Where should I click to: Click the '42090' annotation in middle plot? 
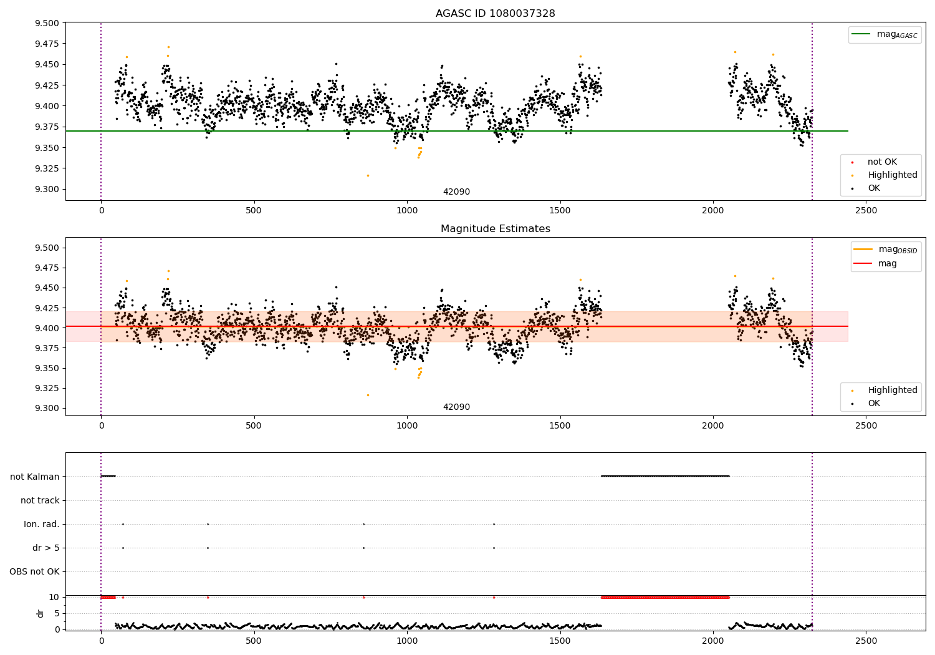coord(456,407)
